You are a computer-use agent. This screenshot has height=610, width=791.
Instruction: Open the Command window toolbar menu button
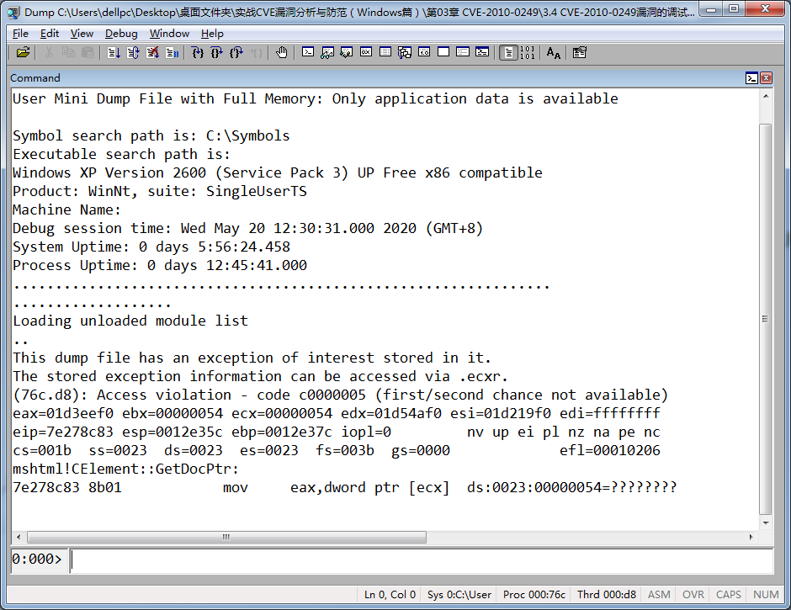(x=751, y=78)
